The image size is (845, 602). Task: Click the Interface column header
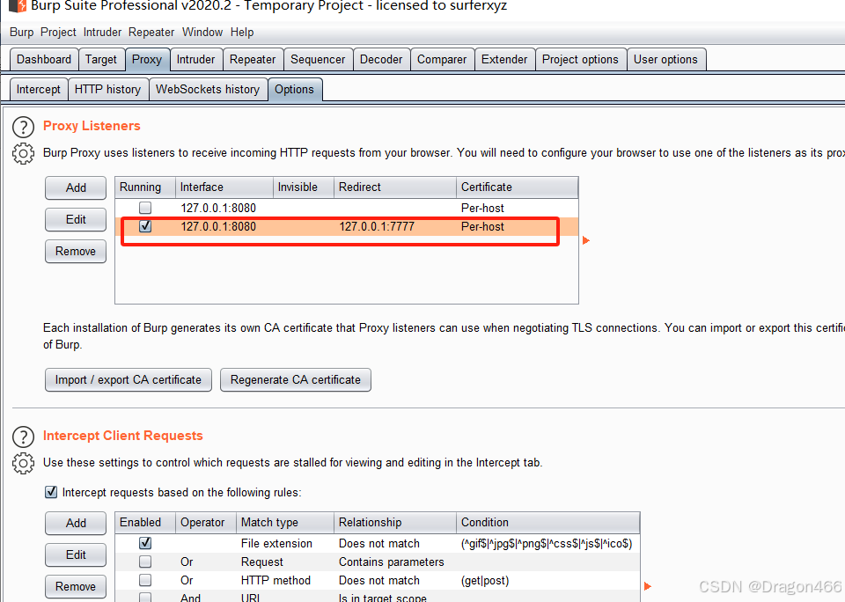(x=224, y=187)
